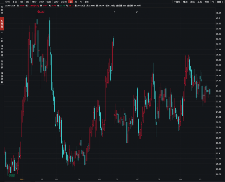225x182 pixels.
Task: Select the 多日 multi-day tab
Action: (15, 2)
